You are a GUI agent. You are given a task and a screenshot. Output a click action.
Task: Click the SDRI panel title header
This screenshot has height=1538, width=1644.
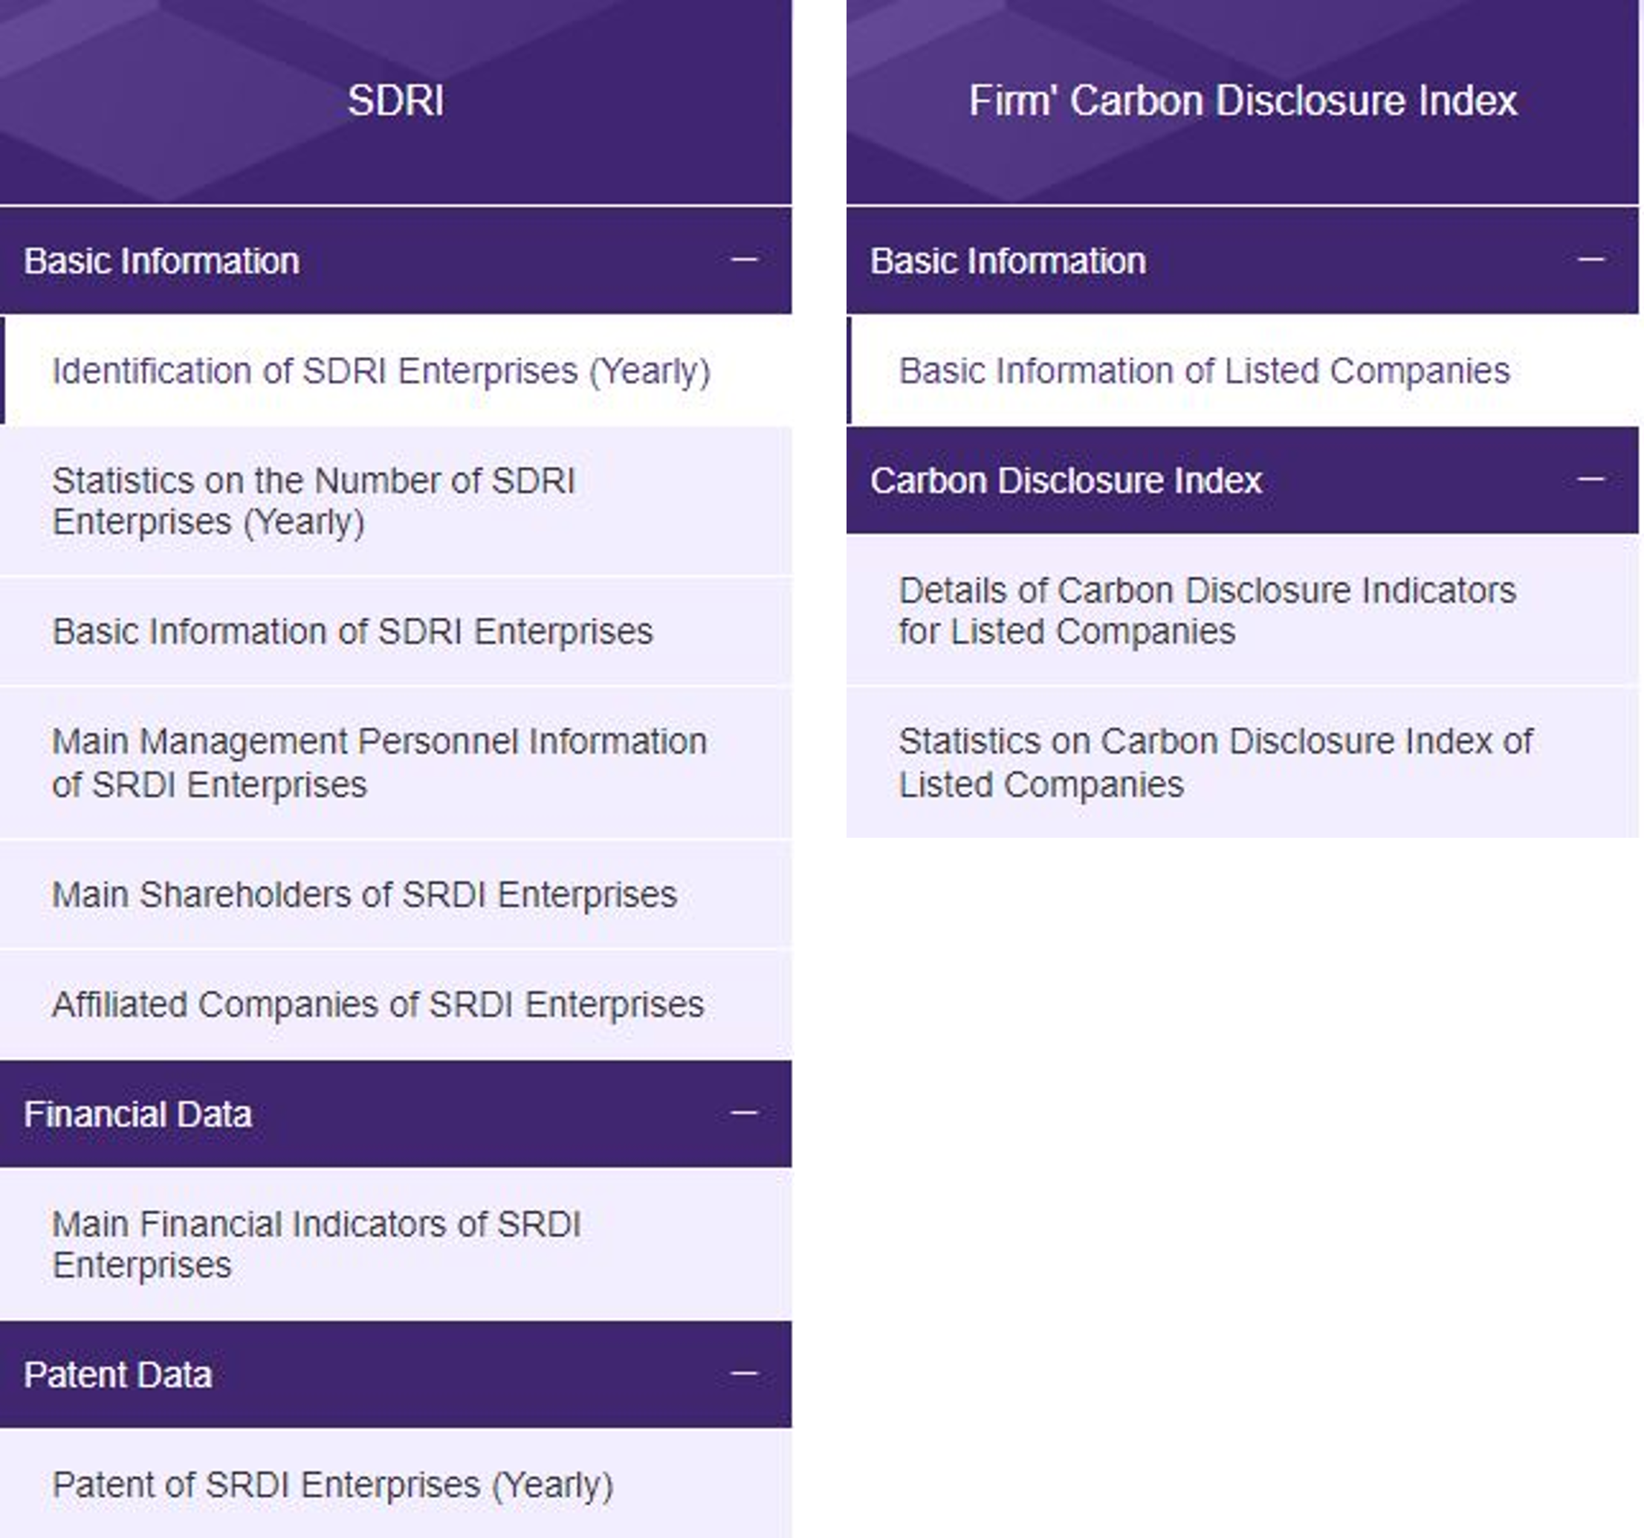point(395,101)
